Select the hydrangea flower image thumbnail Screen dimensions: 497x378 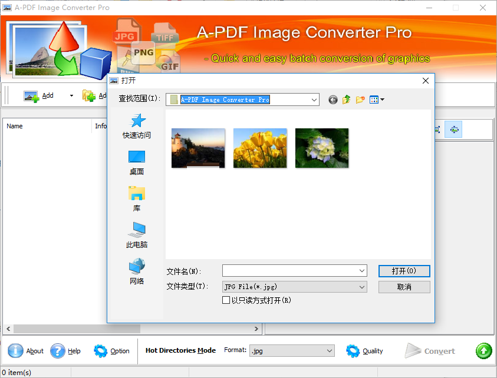(322, 148)
